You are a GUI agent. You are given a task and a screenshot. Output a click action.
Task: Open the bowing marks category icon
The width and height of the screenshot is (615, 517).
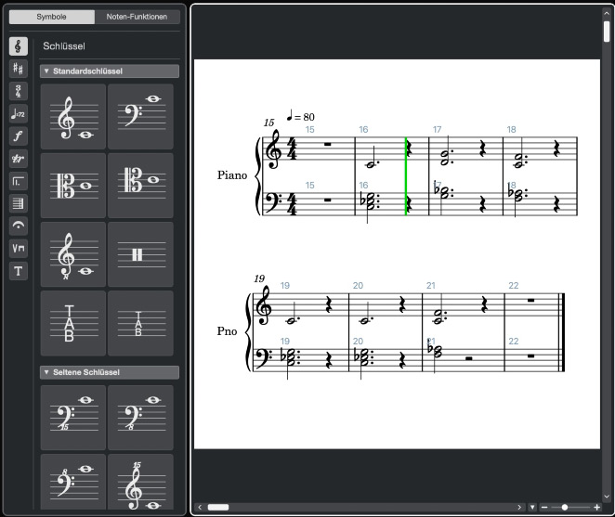tap(18, 248)
